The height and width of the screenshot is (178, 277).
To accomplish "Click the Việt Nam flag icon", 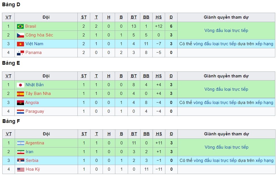I will coord(20,44).
